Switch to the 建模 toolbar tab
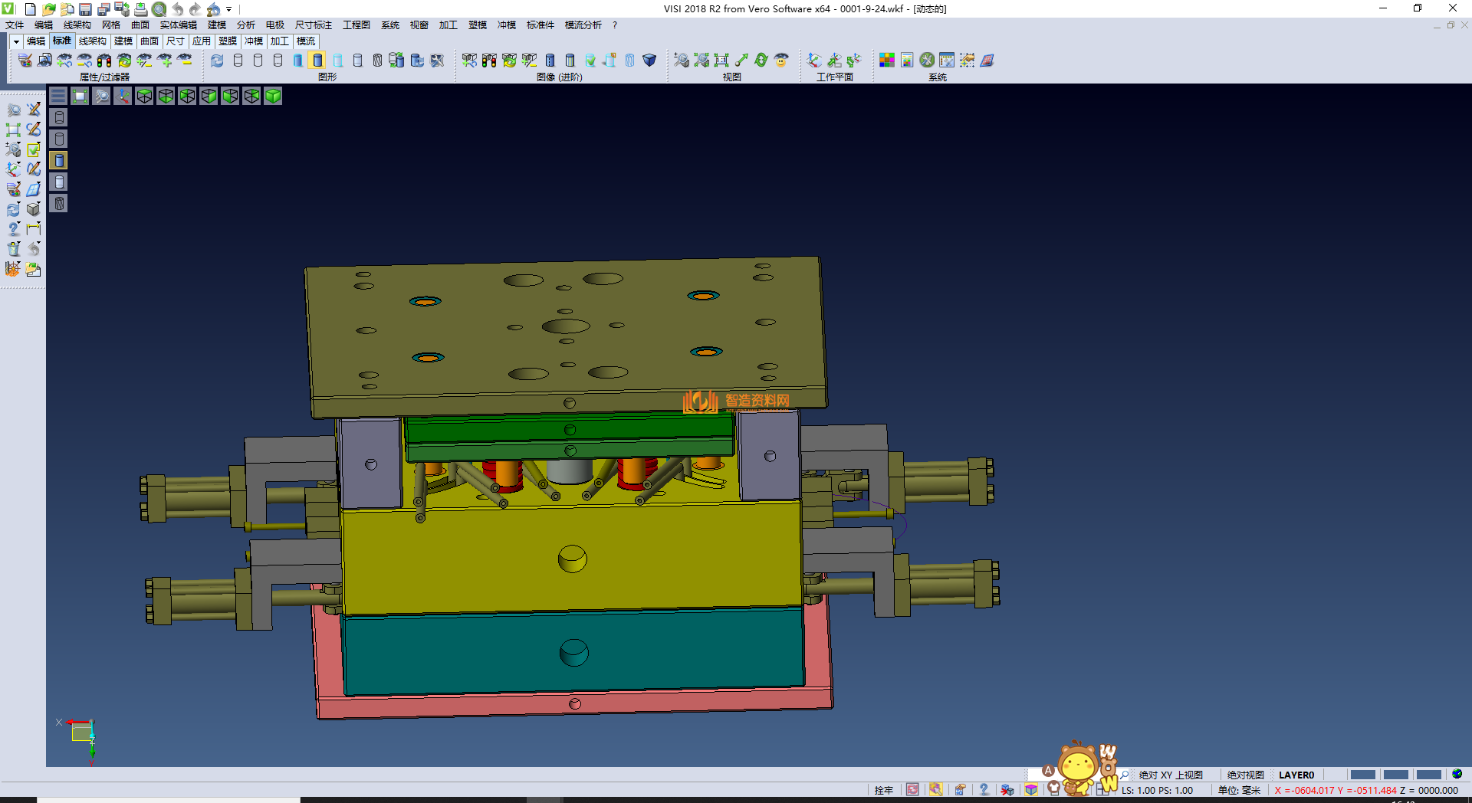Viewport: 1472px width, 803px height. [x=123, y=41]
